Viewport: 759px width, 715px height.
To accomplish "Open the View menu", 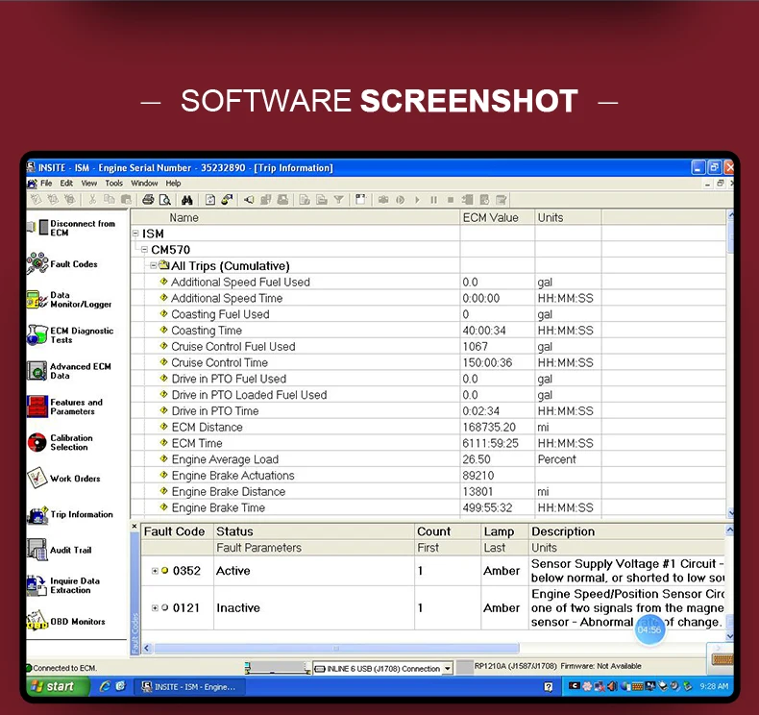I will [x=88, y=183].
